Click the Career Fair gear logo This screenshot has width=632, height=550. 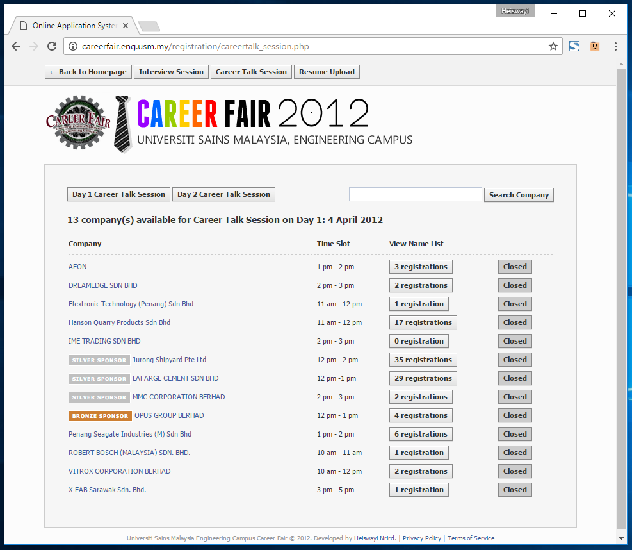79,122
